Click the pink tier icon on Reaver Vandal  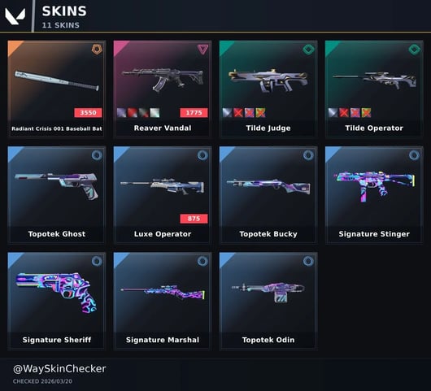(202, 50)
